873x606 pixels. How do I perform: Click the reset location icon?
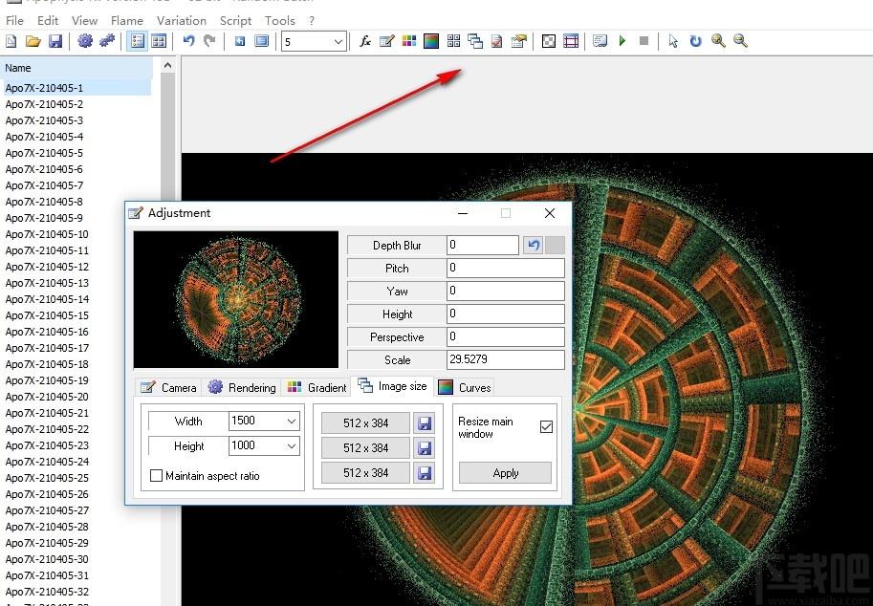240,41
